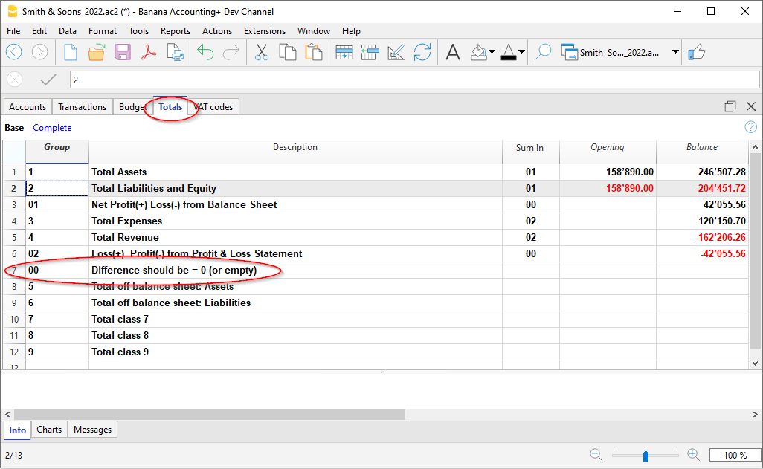This screenshot has height=469, width=763.
Task: Click the Save file icon
Action: coord(122,52)
